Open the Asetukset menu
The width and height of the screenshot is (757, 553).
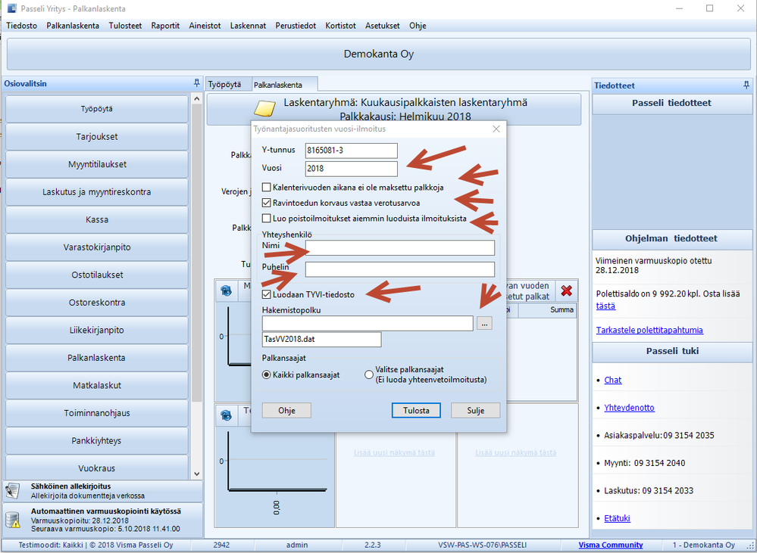tap(383, 26)
